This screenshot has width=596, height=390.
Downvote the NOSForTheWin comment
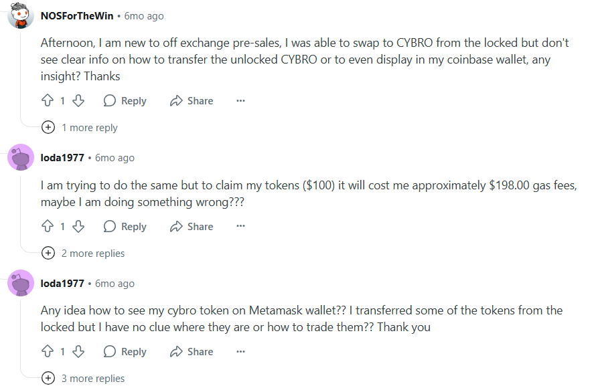coord(78,101)
